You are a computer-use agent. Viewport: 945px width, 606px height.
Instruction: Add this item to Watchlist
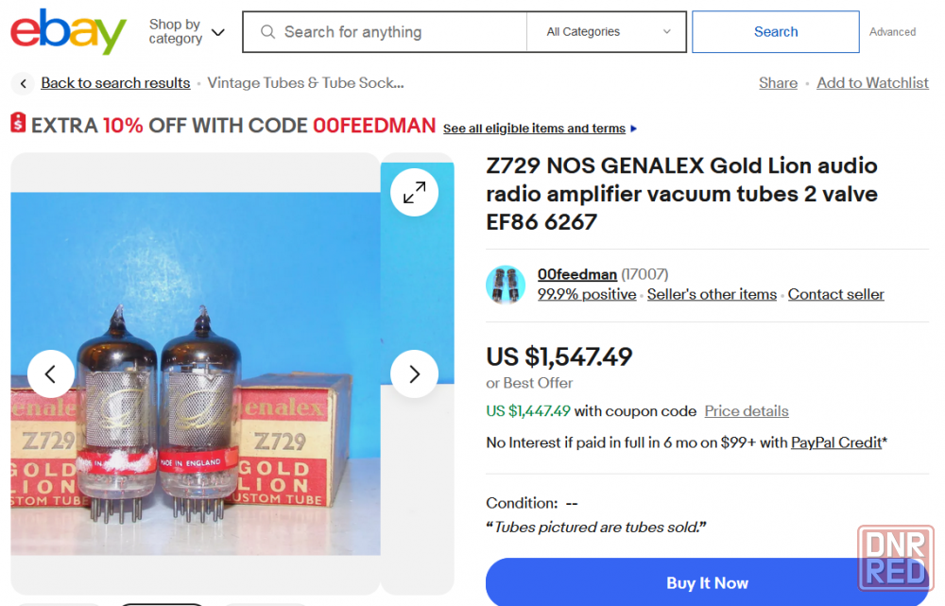(x=872, y=82)
